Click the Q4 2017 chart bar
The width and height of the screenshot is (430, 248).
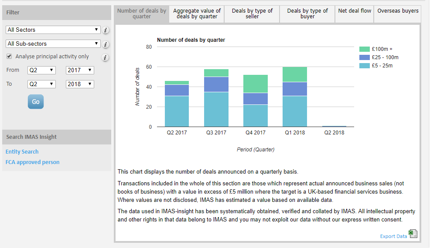pos(256,101)
